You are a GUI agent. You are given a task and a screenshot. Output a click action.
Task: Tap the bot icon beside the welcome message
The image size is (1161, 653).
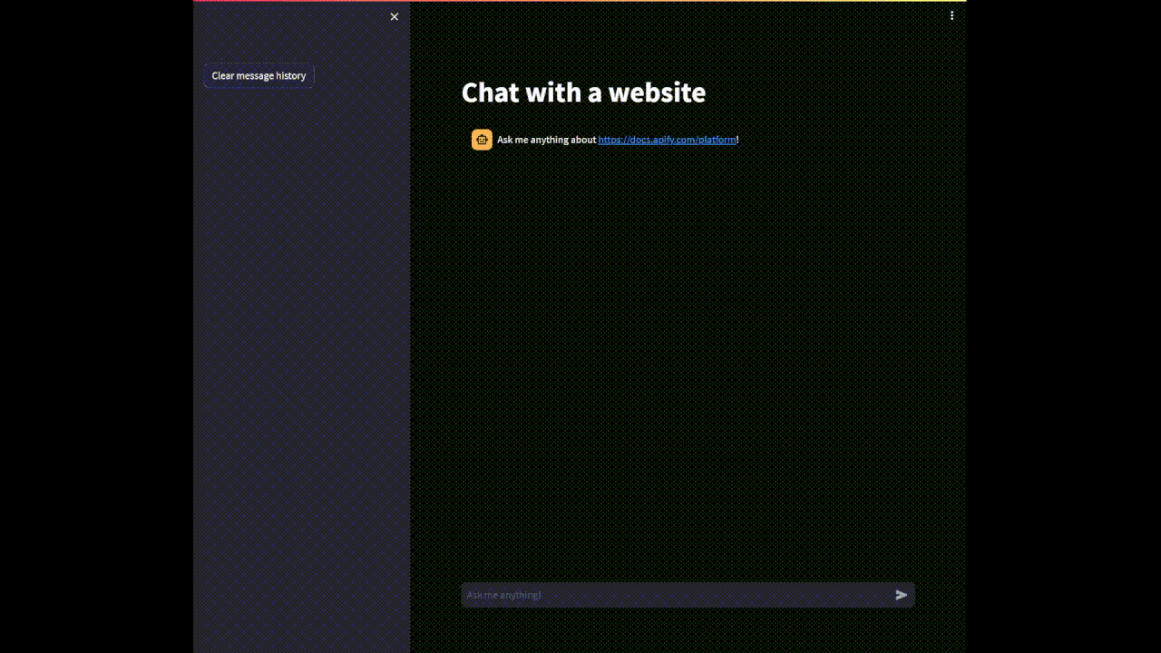[x=482, y=140]
